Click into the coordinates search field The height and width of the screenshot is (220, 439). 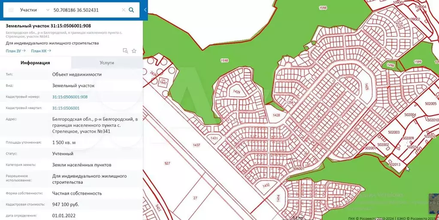point(86,10)
